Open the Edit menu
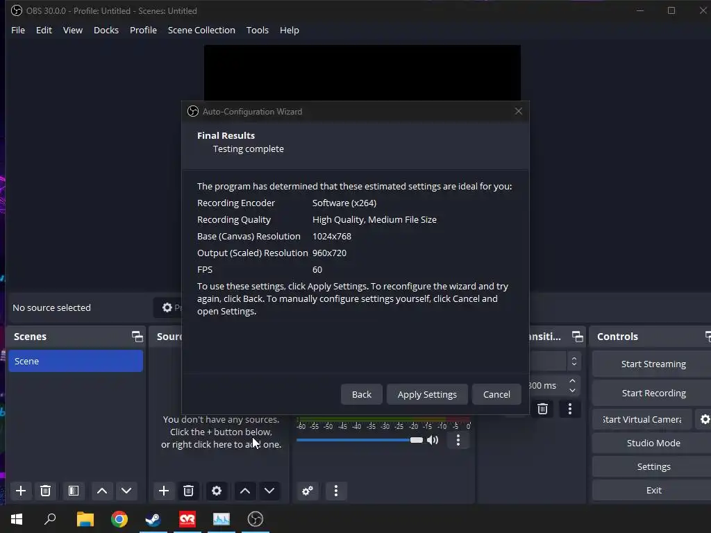Image resolution: width=711 pixels, height=533 pixels. pos(44,30)
